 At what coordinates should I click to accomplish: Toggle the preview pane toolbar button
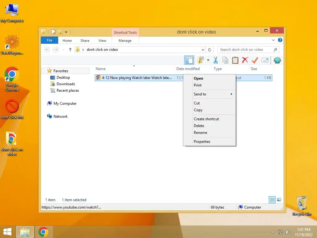click(189, 60)
